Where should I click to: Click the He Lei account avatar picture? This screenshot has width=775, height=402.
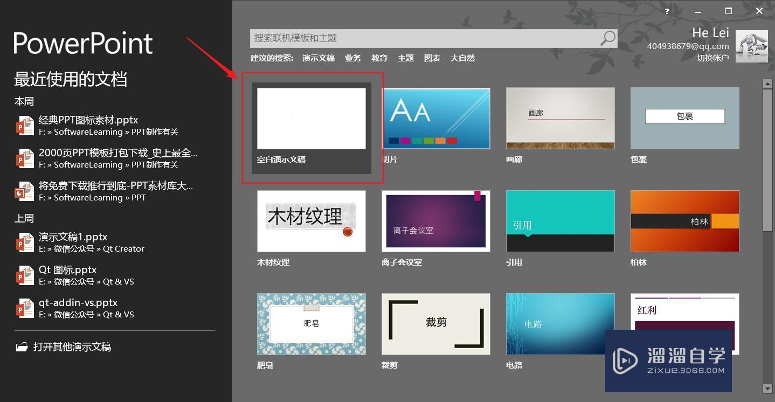click(751, 46)
